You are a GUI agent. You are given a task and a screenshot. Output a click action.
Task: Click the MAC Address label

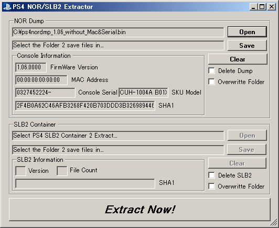90,80
